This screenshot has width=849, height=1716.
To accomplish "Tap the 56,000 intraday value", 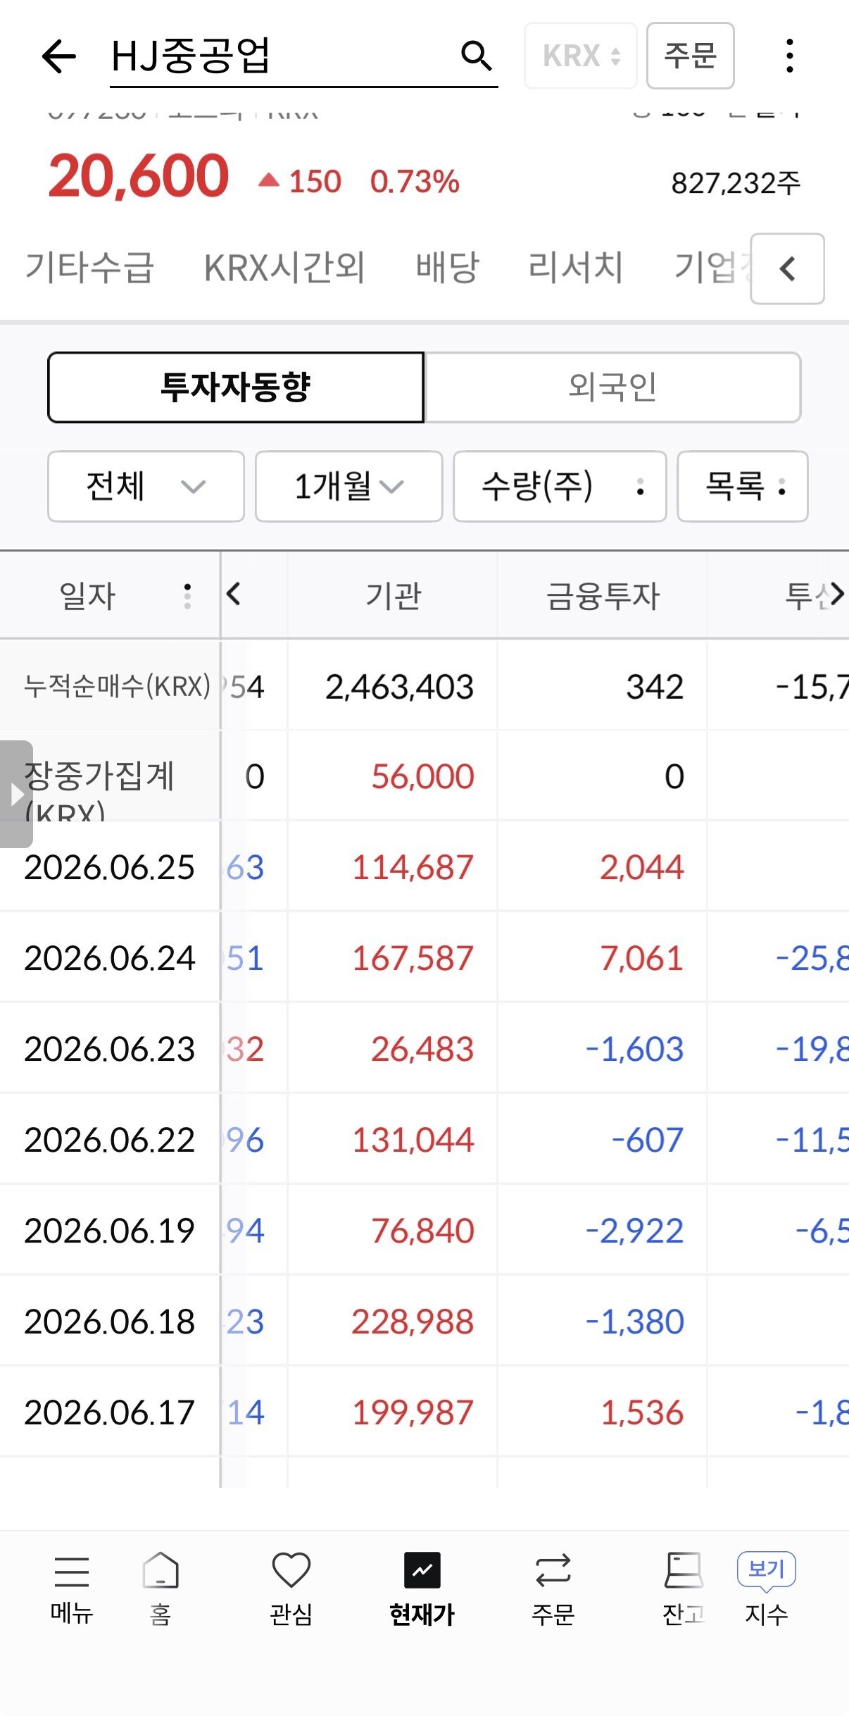I will coord(422,776).
